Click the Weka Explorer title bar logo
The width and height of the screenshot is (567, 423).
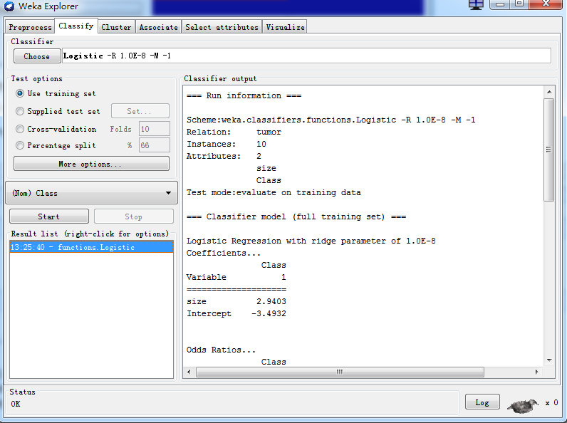[x=9, y=6]
